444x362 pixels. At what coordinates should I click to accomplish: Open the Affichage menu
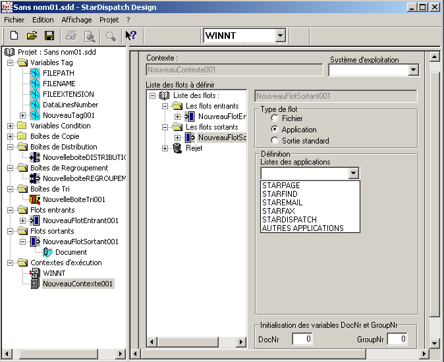click(x=76, y=20)
